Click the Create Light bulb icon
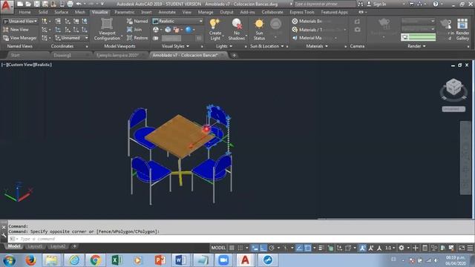475x267 pixels. [214, 24]
